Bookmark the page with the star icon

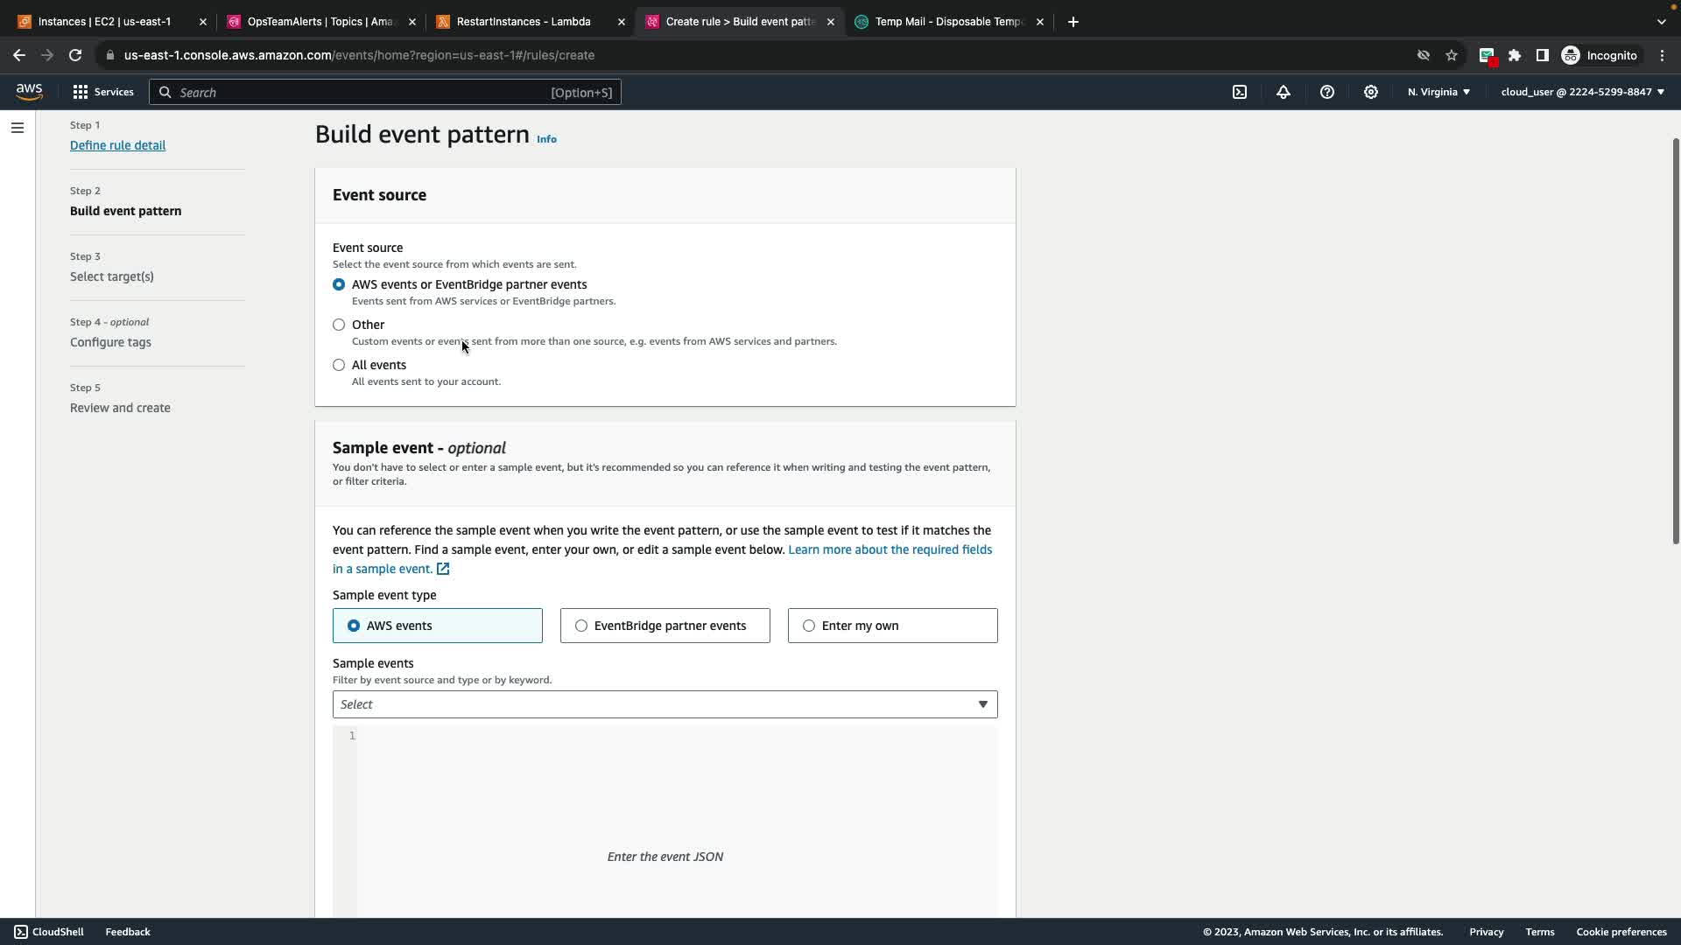pyautogui.click(x=1452, y=55)
